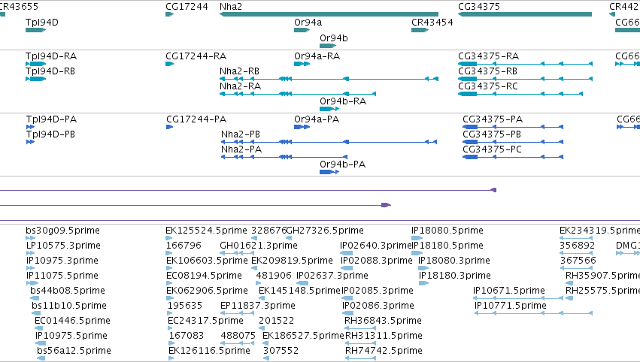
Task: Click EST 166796
Action: point(184,246)
